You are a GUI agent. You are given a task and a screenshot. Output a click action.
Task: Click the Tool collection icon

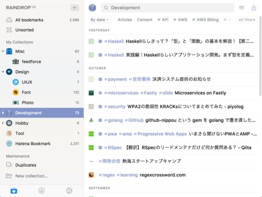[x=9, y=133]
